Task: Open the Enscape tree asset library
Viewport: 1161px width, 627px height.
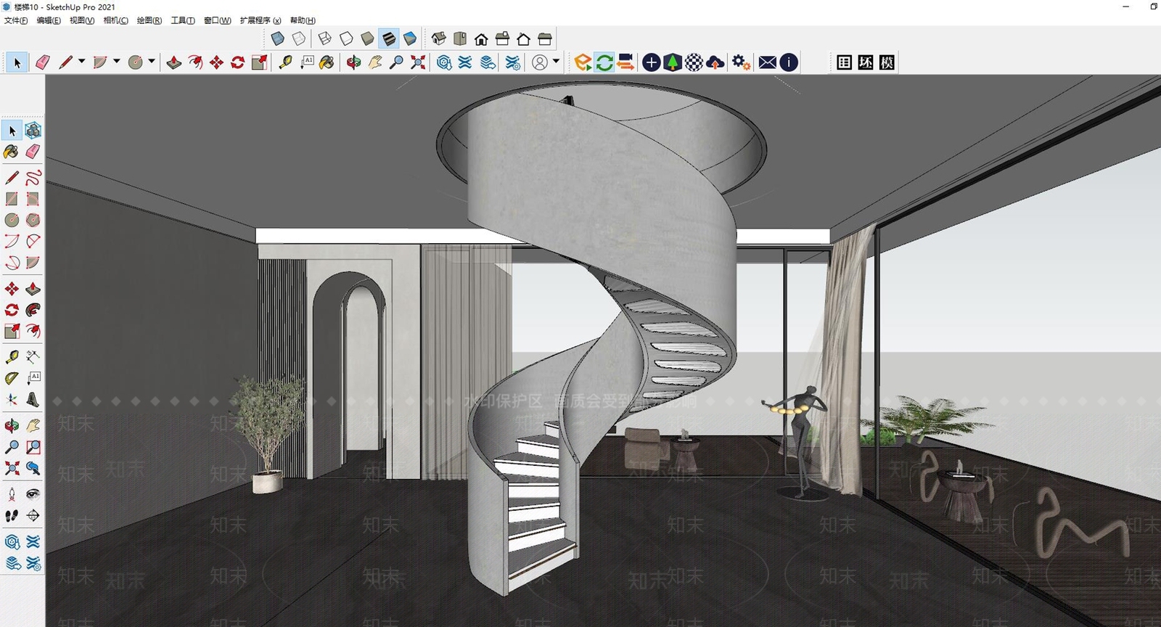Action: [673, 62]
